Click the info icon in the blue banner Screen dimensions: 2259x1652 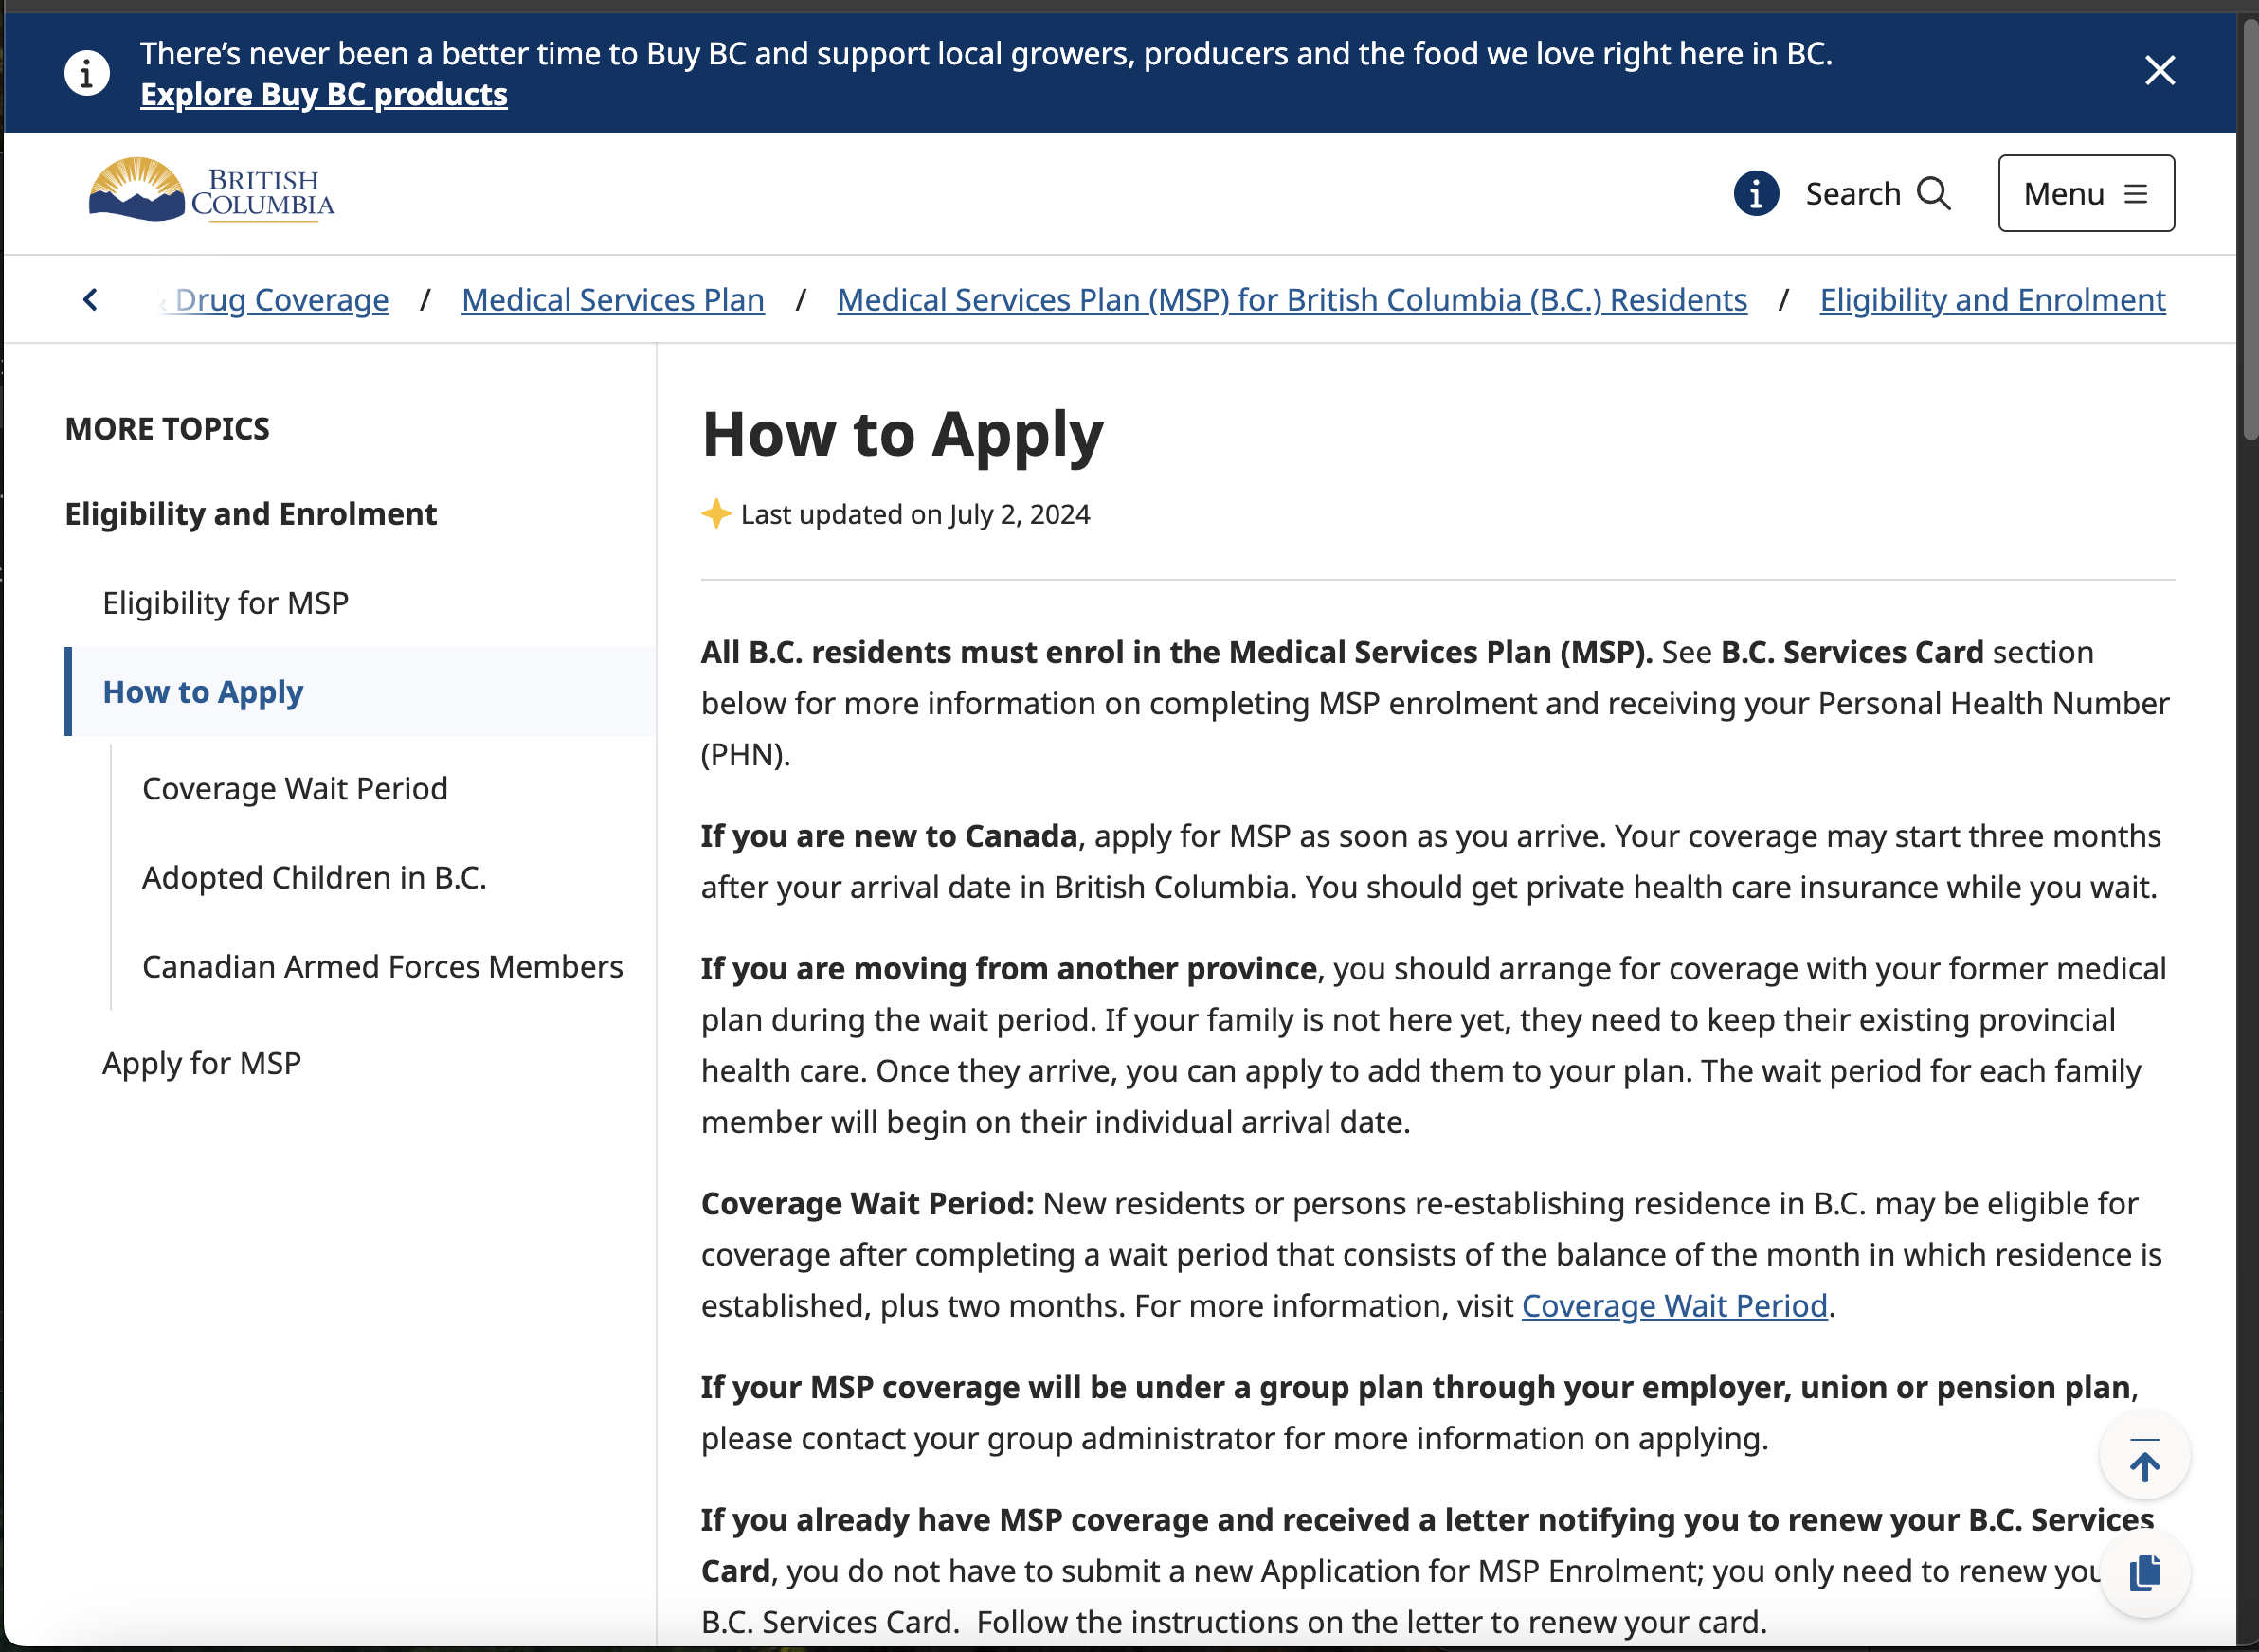coord(87,73)
